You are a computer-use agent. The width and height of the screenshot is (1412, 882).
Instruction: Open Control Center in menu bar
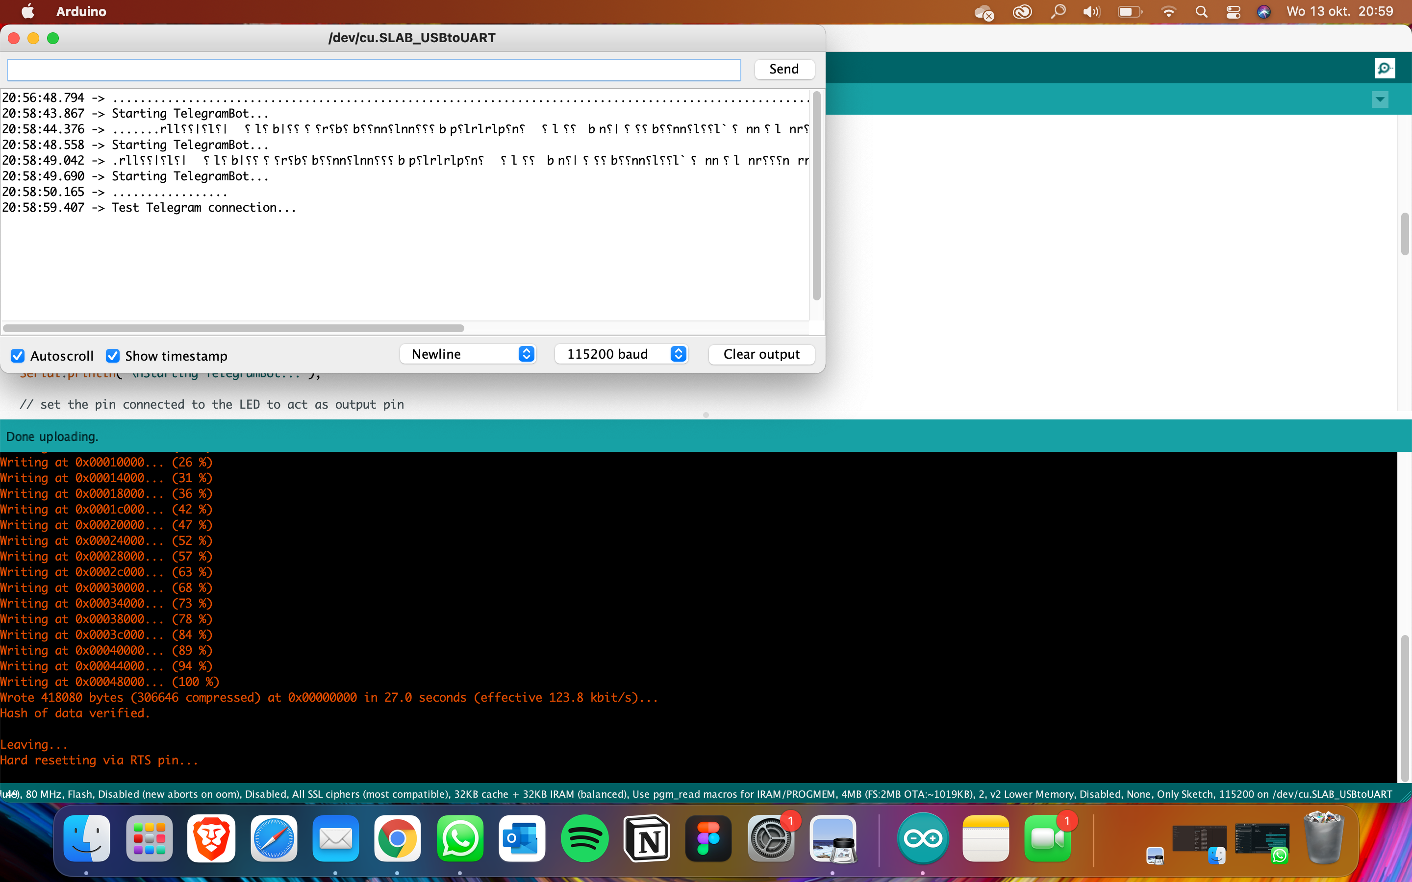point(1233,11)
